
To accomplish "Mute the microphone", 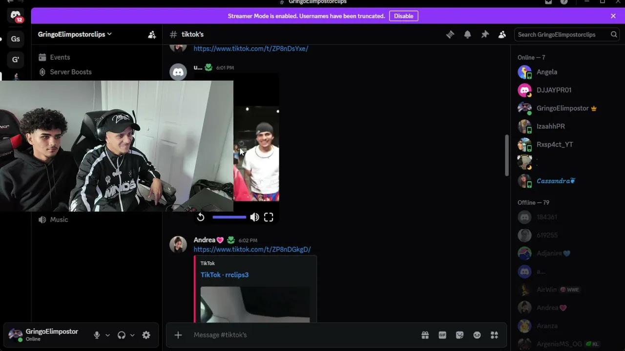I will [97, 335].
